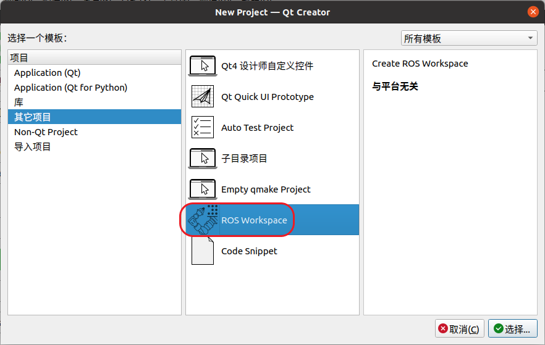Choose Qt4 设计师自定义控件 template label

tap(268, 66)
